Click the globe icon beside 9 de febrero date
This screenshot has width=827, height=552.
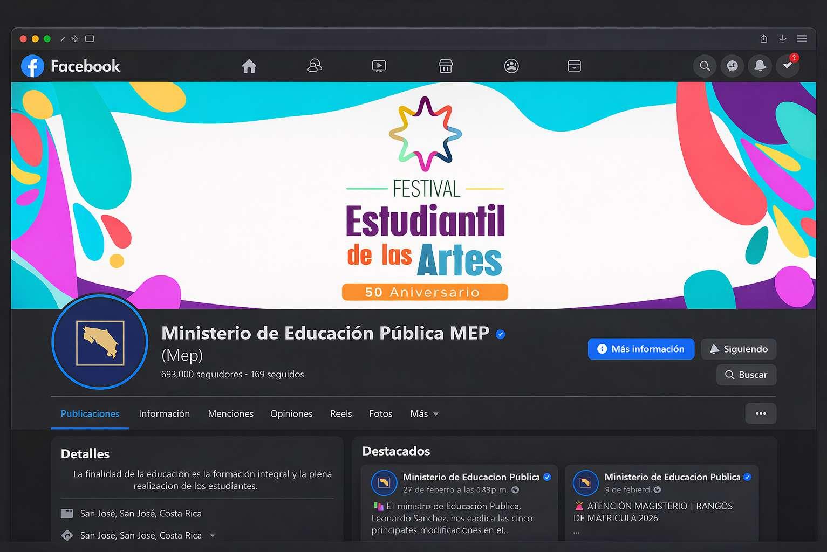click(x=657, y=490)
